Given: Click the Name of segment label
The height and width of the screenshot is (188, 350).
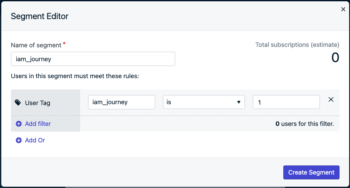Looking at the screenshot, I should 36,45.
